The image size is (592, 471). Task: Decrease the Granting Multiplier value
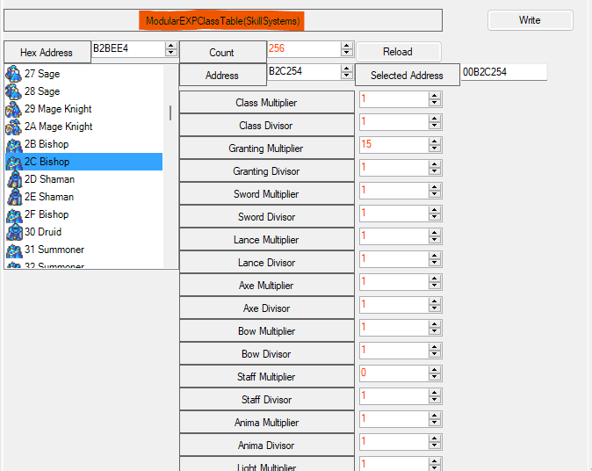pos(434,149)
